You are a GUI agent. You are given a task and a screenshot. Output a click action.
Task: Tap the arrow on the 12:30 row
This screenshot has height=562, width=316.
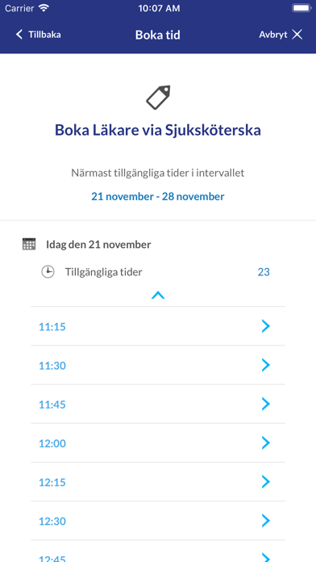click(265, 521)
